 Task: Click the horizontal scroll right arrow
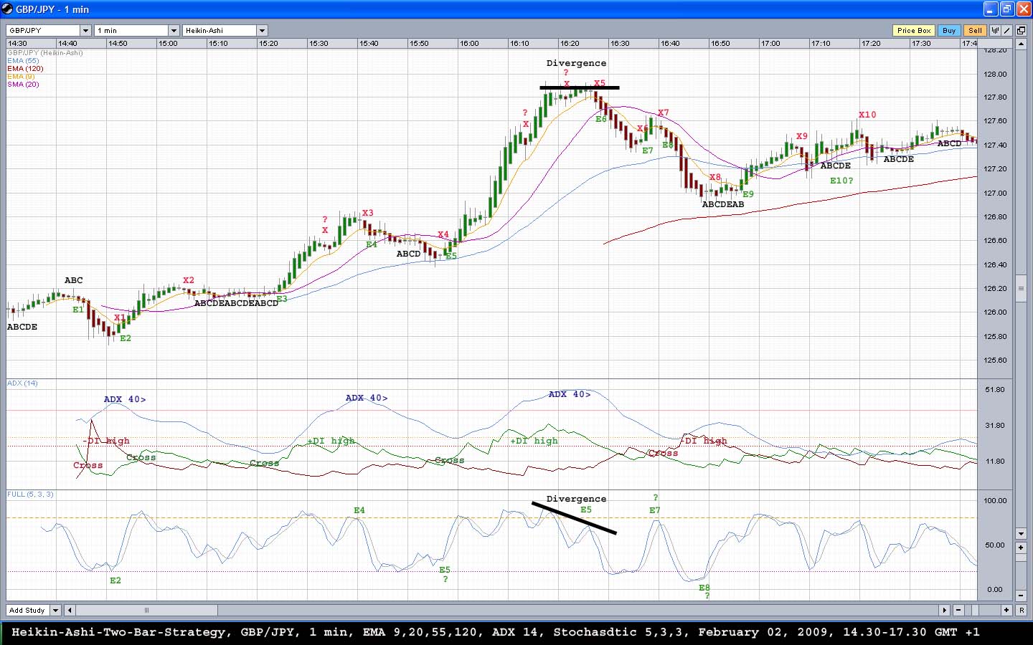(944, 610)
